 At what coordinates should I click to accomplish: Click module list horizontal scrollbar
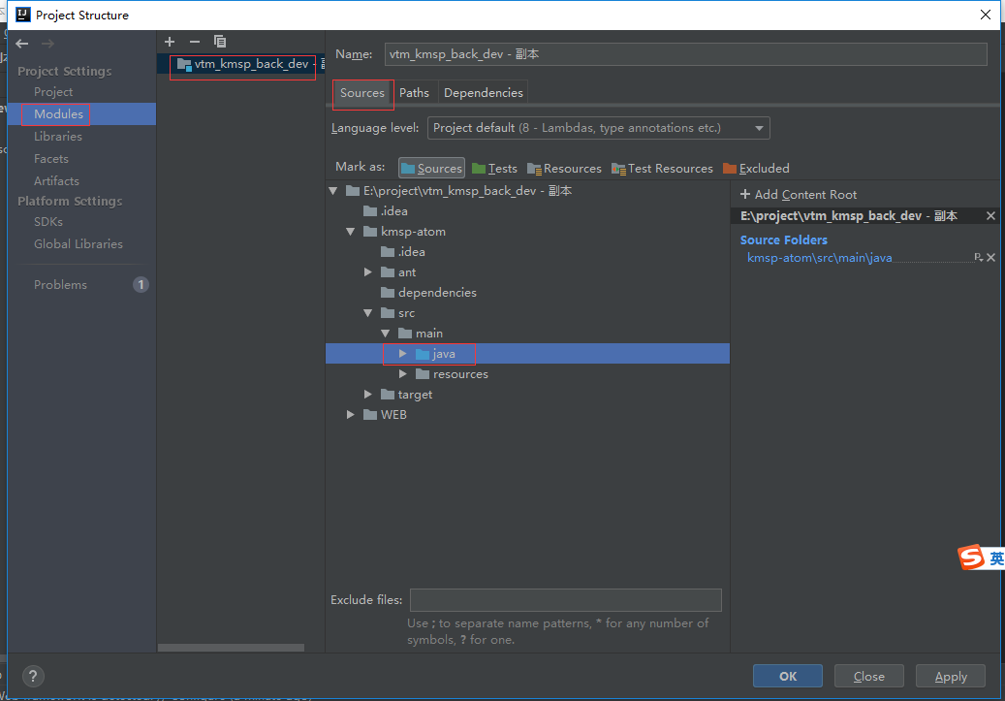(231, 648)
